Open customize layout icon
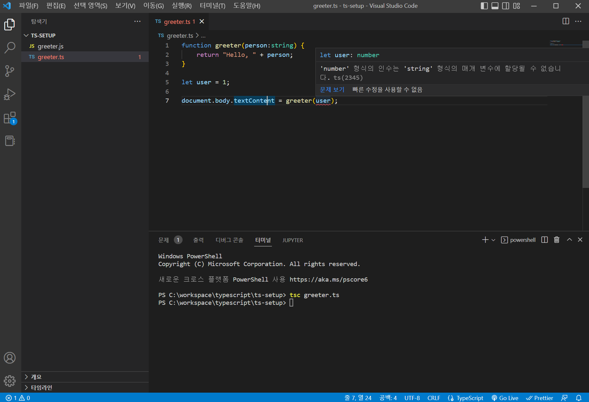Viewport: 589px width, 402px height. (517, 6)
